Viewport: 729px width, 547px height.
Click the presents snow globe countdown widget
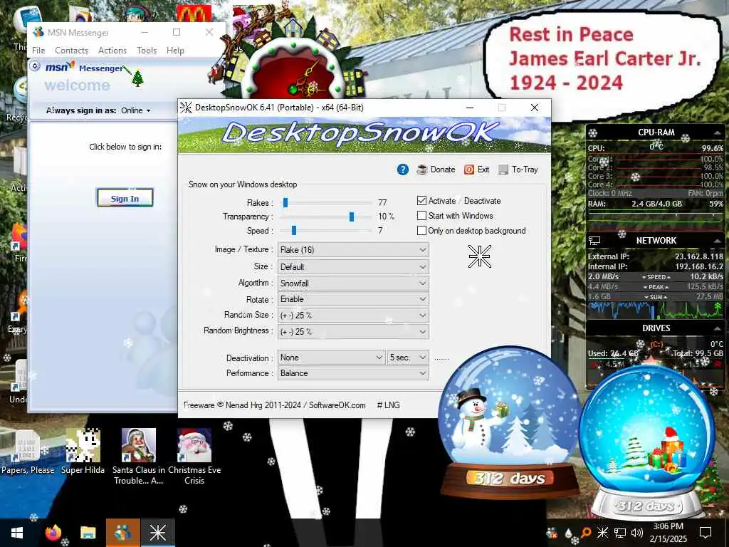647,442
